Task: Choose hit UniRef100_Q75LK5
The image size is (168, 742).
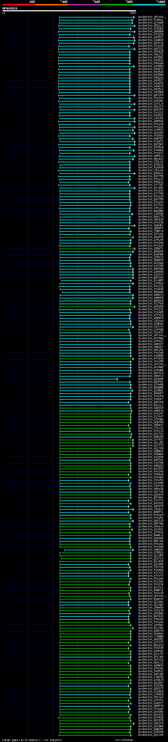Action: 151,240
